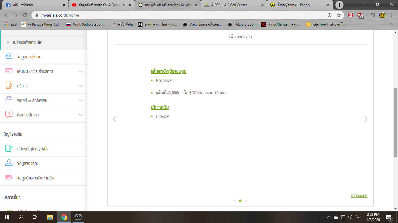Open the Adblock extension icon
Image resolution: width=398 pixels, height=223 pixels.
(360, 15)
